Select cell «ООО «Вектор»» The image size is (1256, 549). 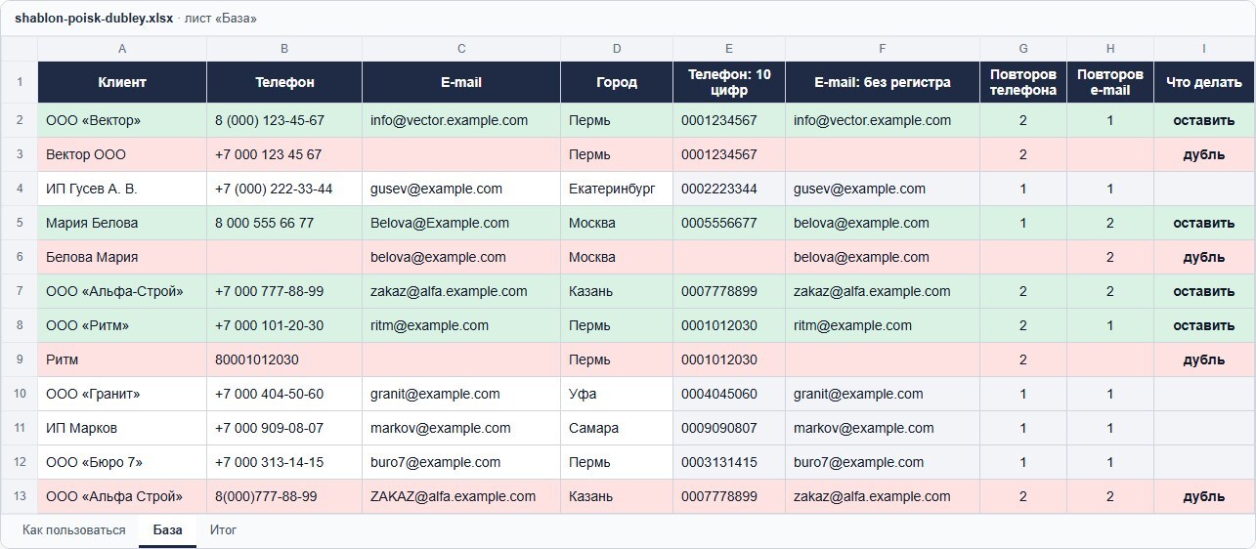(122, 120)
